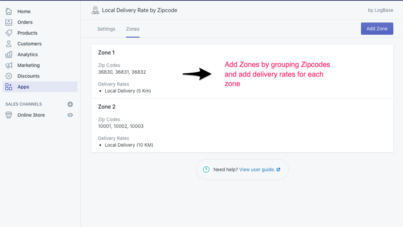Click Zone 1 Delivery Rates label
403x227 pixels.
113,84
